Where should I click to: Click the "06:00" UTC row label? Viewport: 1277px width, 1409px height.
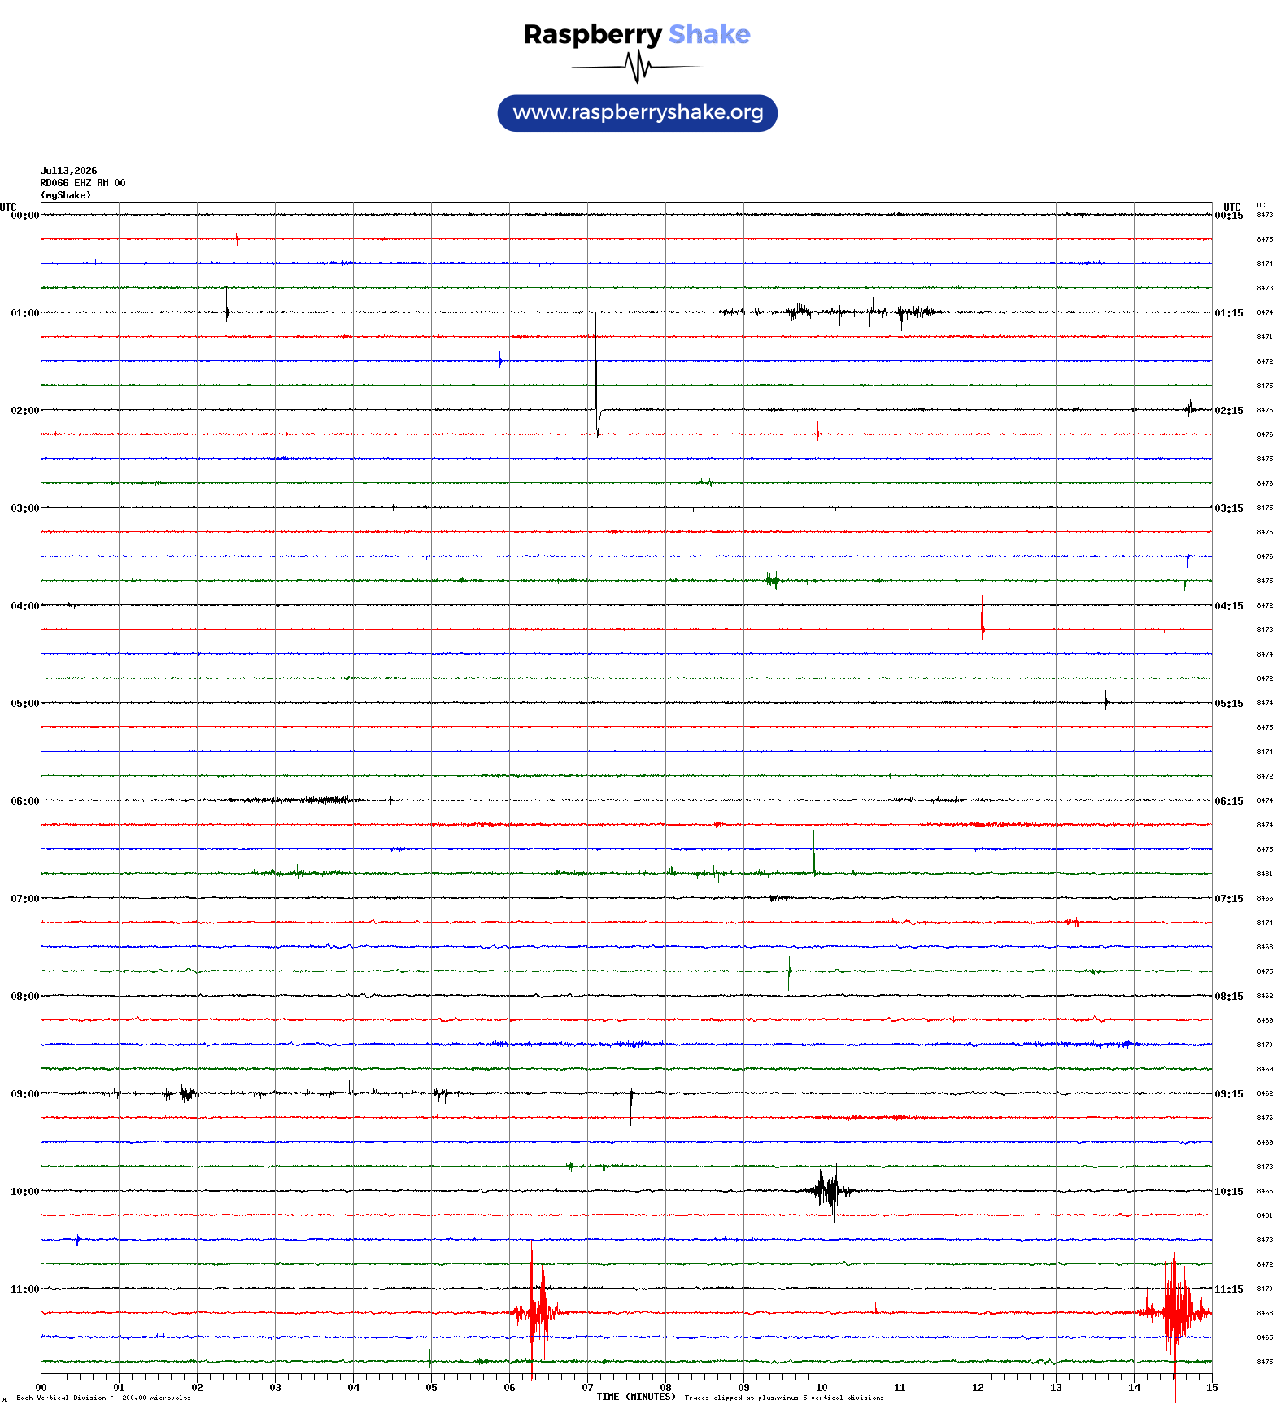click(x=25, y=801)
